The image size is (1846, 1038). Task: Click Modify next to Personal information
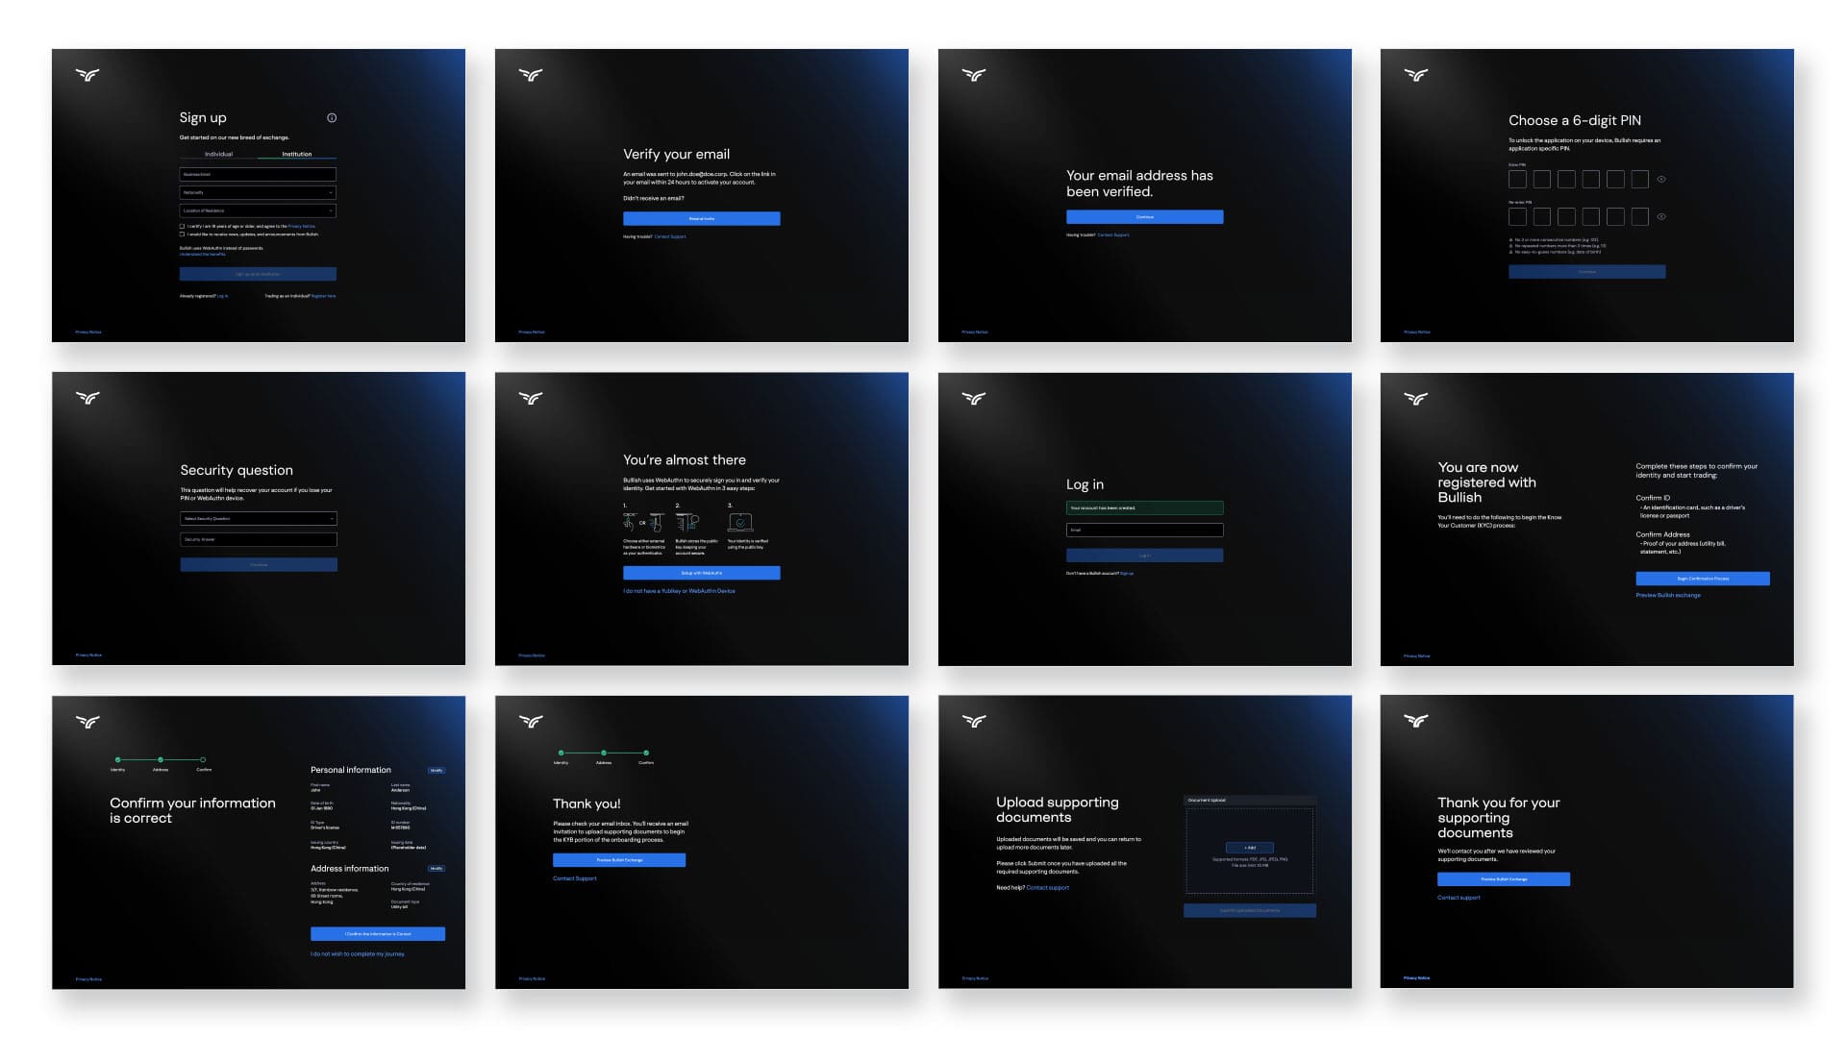[437, 771]
